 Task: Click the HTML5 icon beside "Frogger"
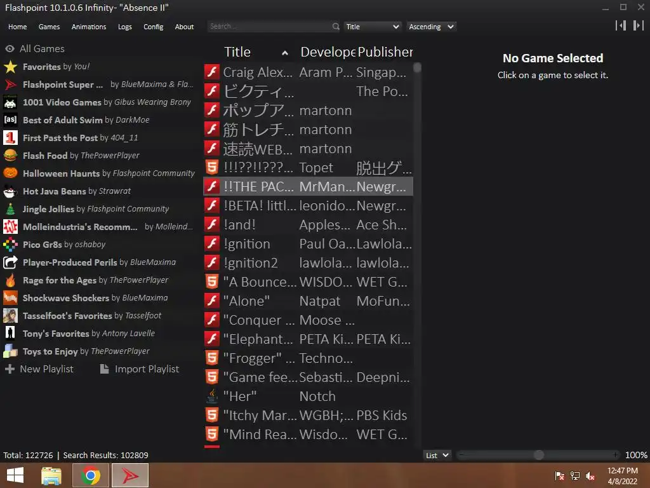pyautogui.click(x=212, y=358)
